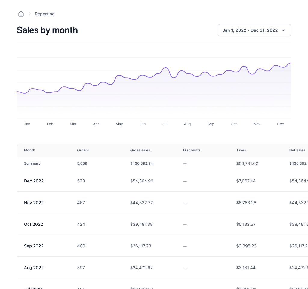Click the home icon in breadcrumb

[x=21, y=14]
